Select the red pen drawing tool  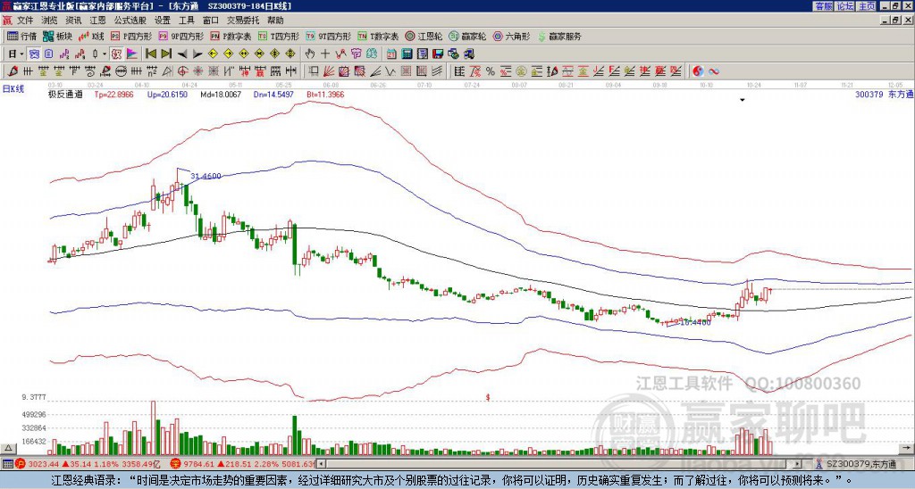[x=13, y=71]
